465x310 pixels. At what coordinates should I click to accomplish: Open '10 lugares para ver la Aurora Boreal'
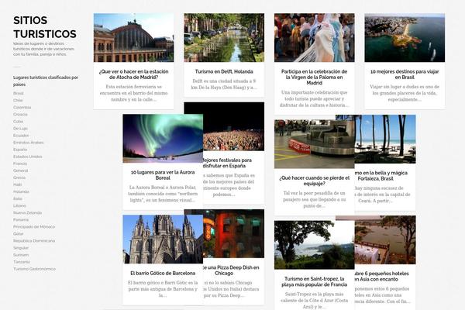163,175
